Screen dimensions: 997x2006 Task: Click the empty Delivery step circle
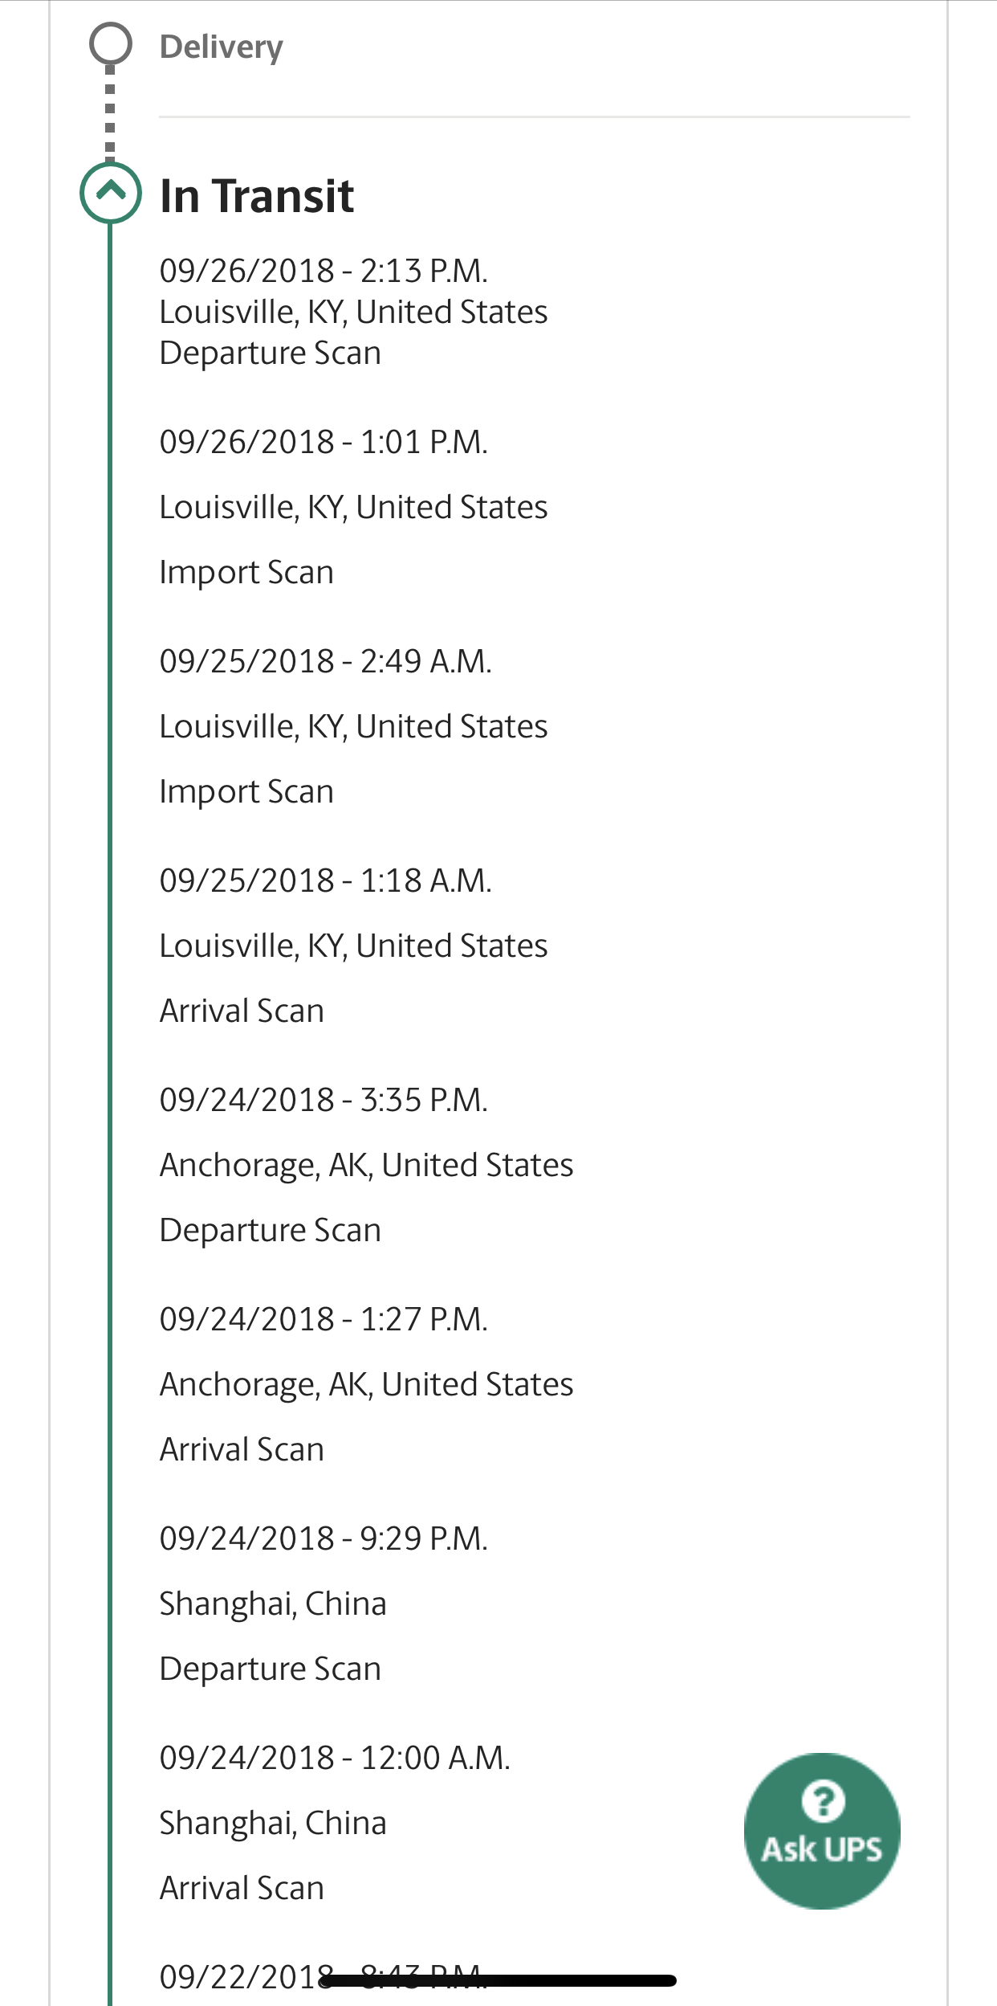click(111, 43)
